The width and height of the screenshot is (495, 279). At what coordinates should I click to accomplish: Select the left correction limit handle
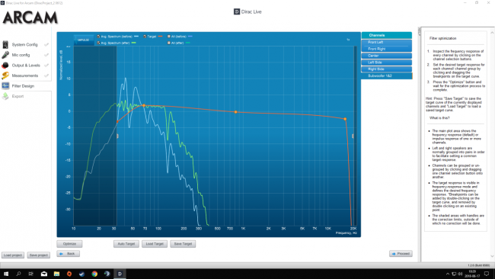click(x=117, y=136)
